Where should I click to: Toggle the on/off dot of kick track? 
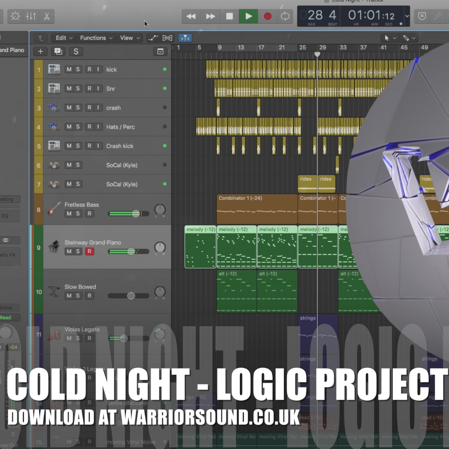(x=165, y=69)
